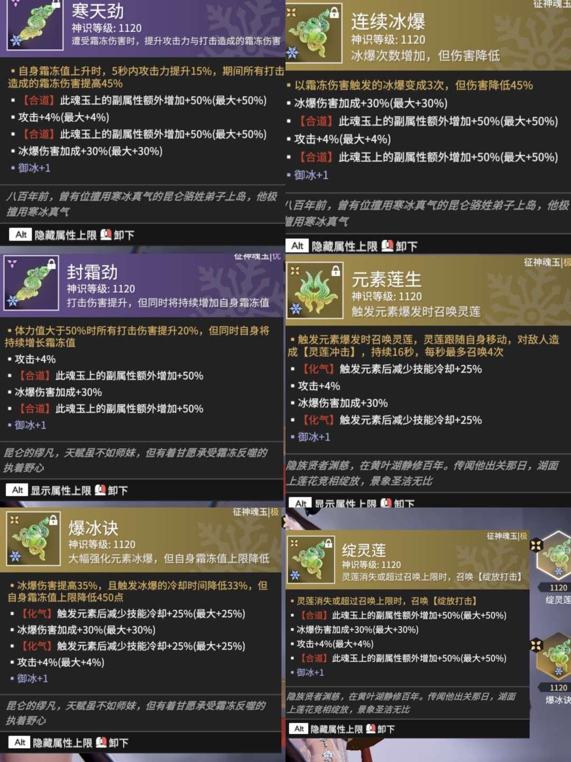Viewport: 571px width, 762px height.
Task: Toggle the lock on 爆冰诀 jade
Action: point(53,520)
